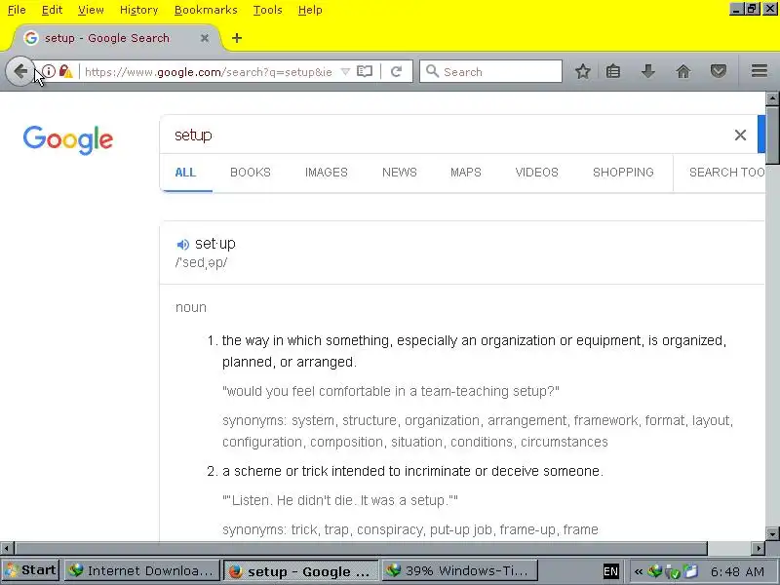Save page to Pocket icon
The image size is (780, 585).
pos(718,71)
